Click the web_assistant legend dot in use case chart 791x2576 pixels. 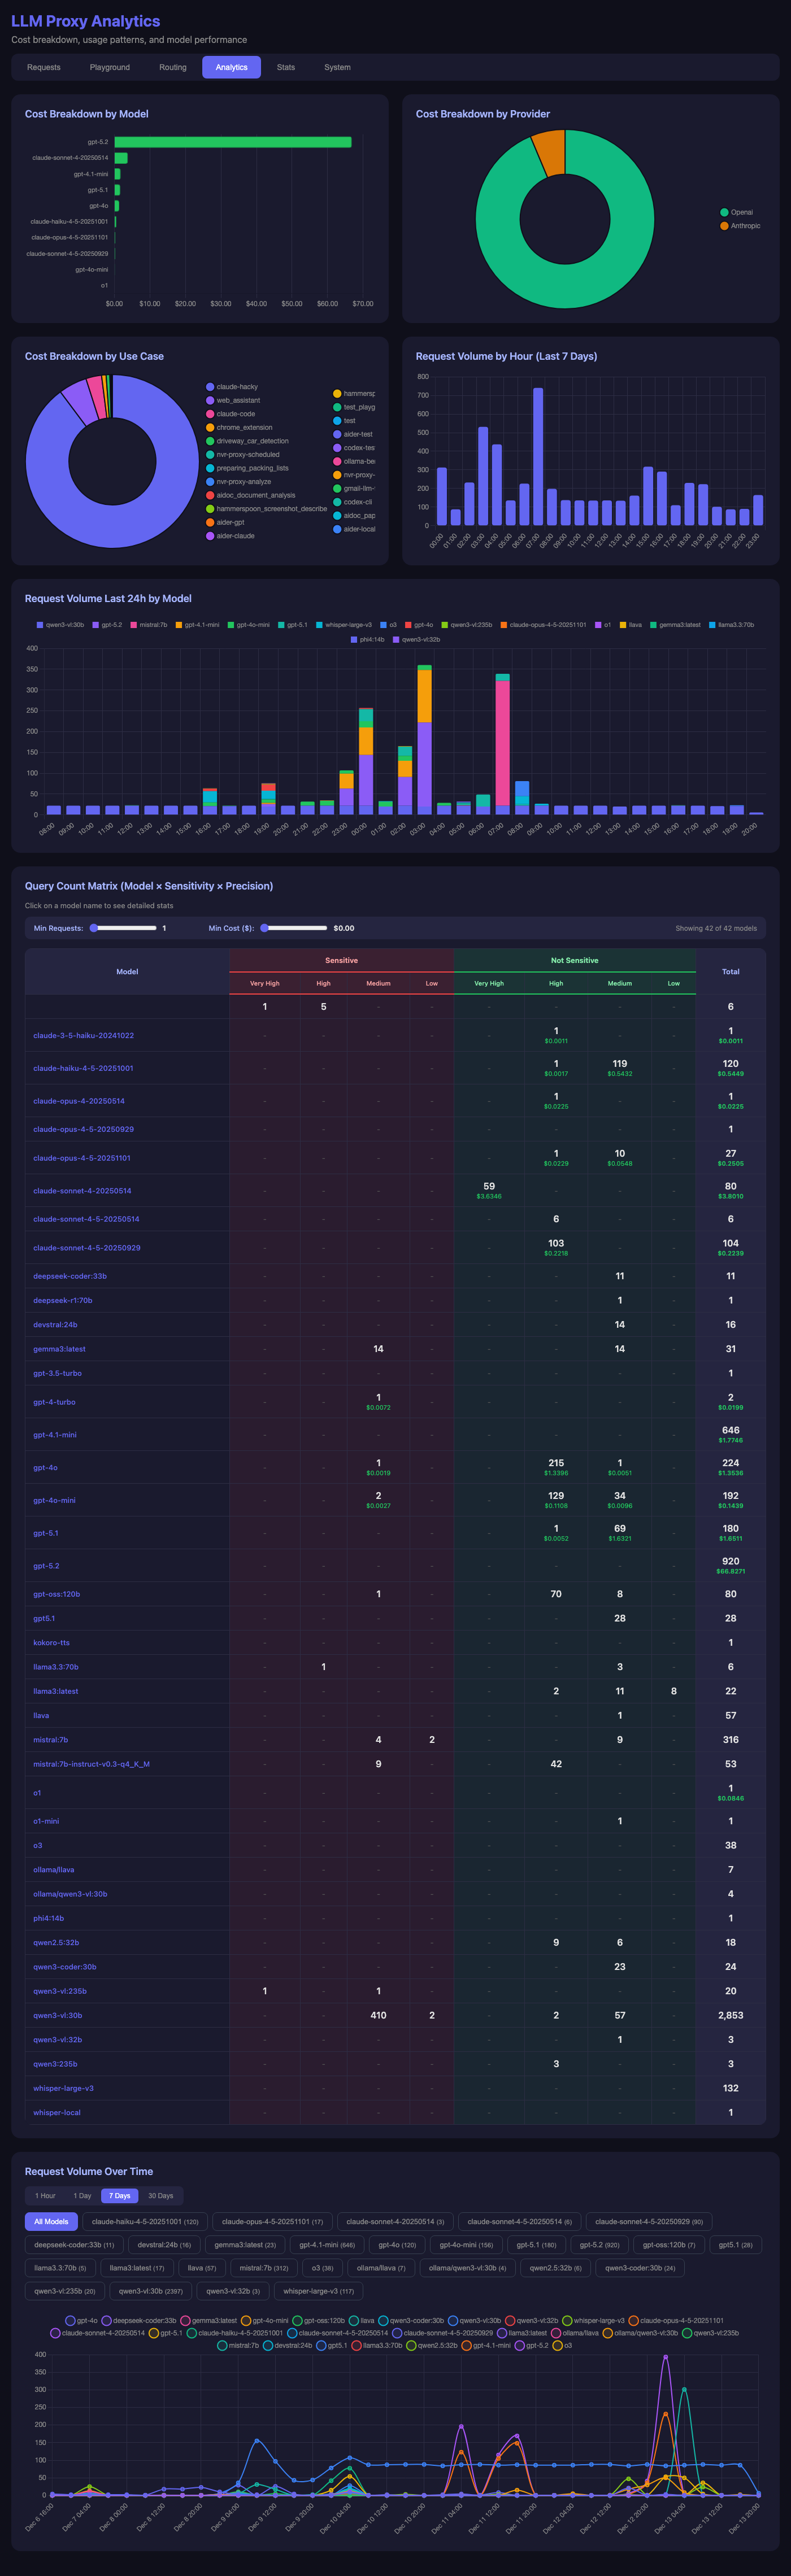[210, 400]
